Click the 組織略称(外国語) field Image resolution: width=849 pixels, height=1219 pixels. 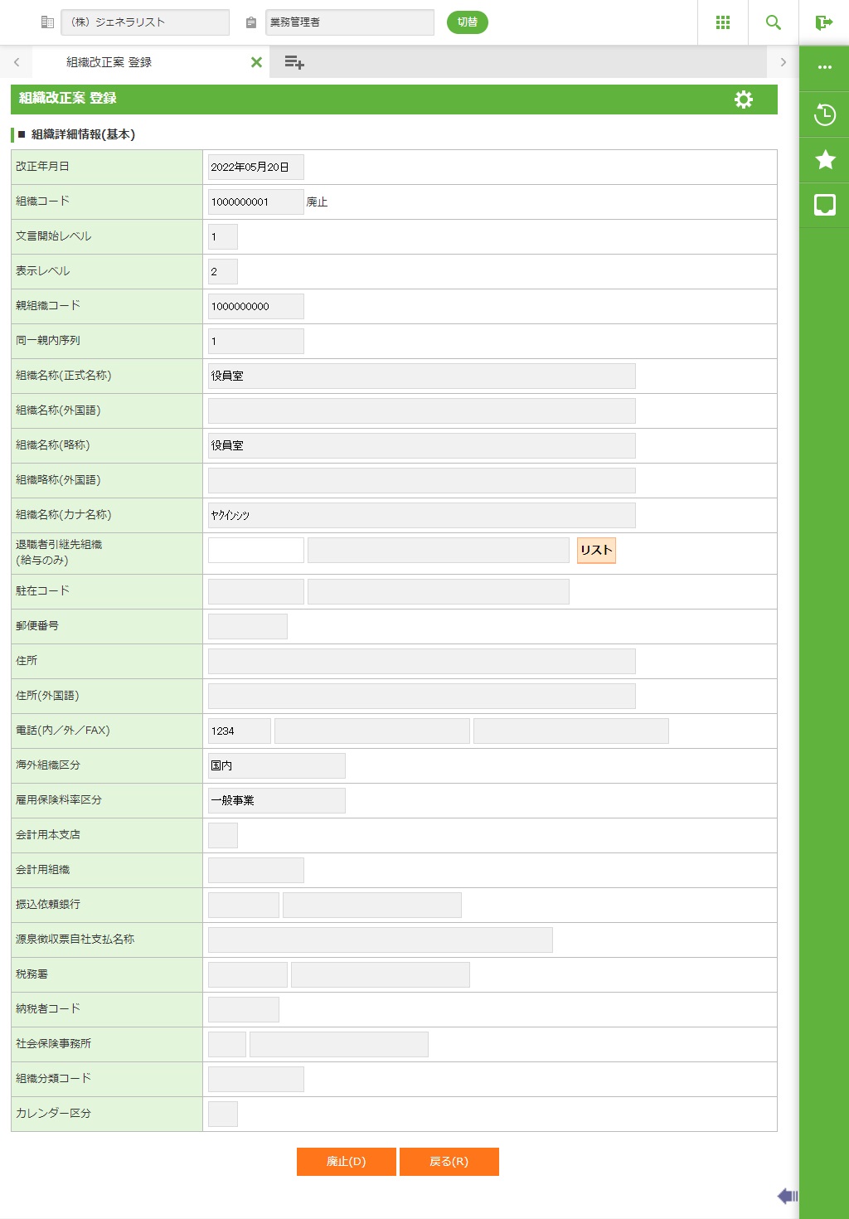point(422,481)
